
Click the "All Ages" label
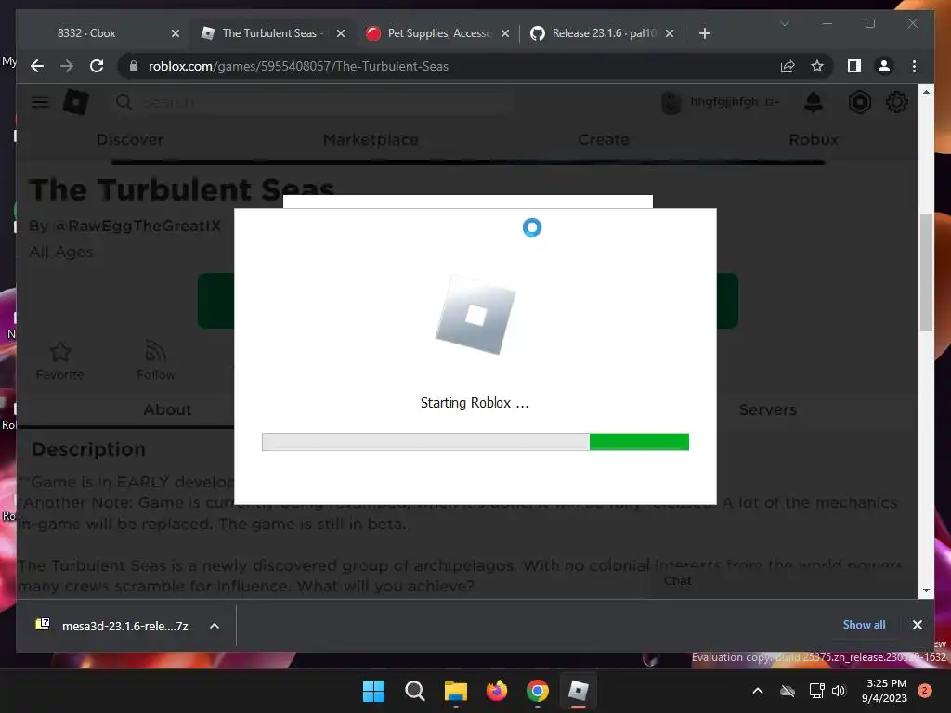coord(61,252)
